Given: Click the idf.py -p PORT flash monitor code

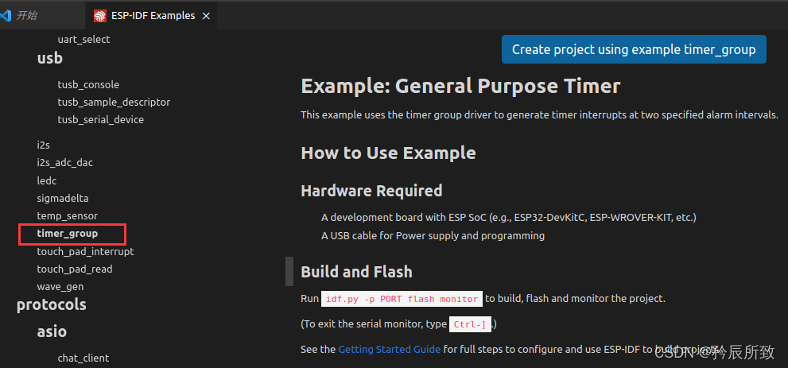Looking at the screenshot, I should click(402, 299).
